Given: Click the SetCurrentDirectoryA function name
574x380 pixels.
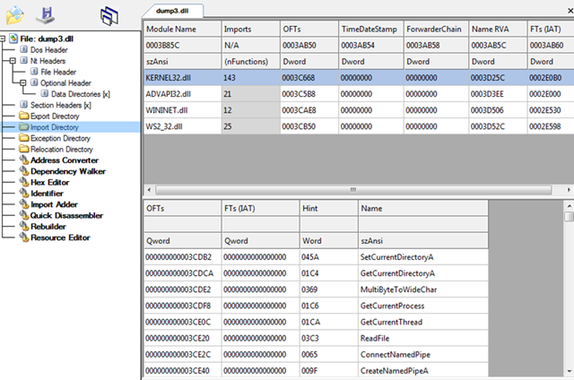Looking at the screenshot, I should (x=396, y=257).
